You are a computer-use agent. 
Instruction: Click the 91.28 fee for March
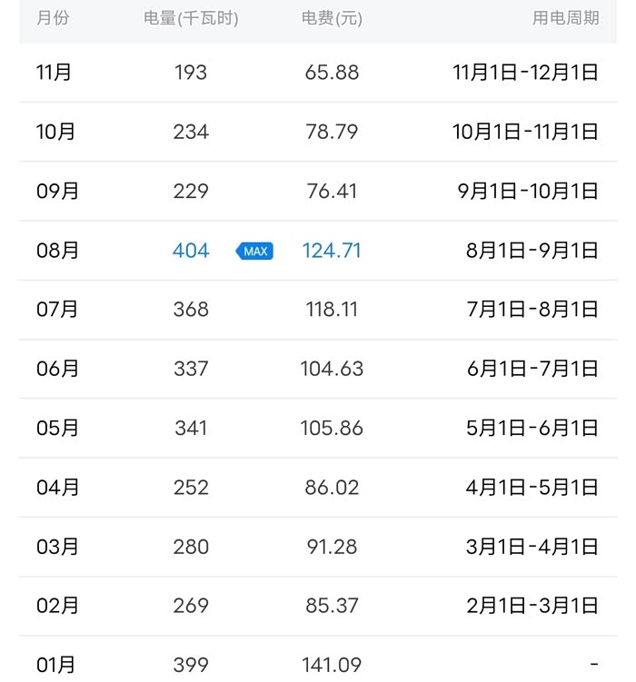(332, 547)
